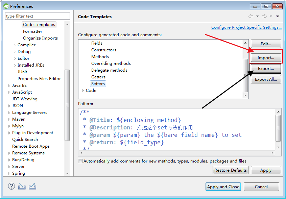
Task: Select Organize Imports in the tree
Action: pyautogui.click(x=40, y=38)
